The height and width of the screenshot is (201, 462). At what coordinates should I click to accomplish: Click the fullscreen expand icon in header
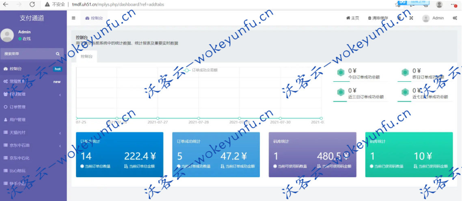pyautogui.click(x=411, y=18)
